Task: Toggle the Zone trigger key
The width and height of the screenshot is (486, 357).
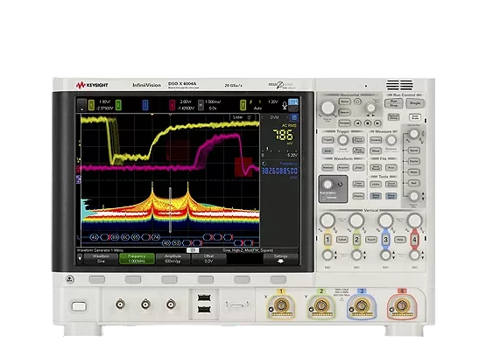Action: pos(328,150)
